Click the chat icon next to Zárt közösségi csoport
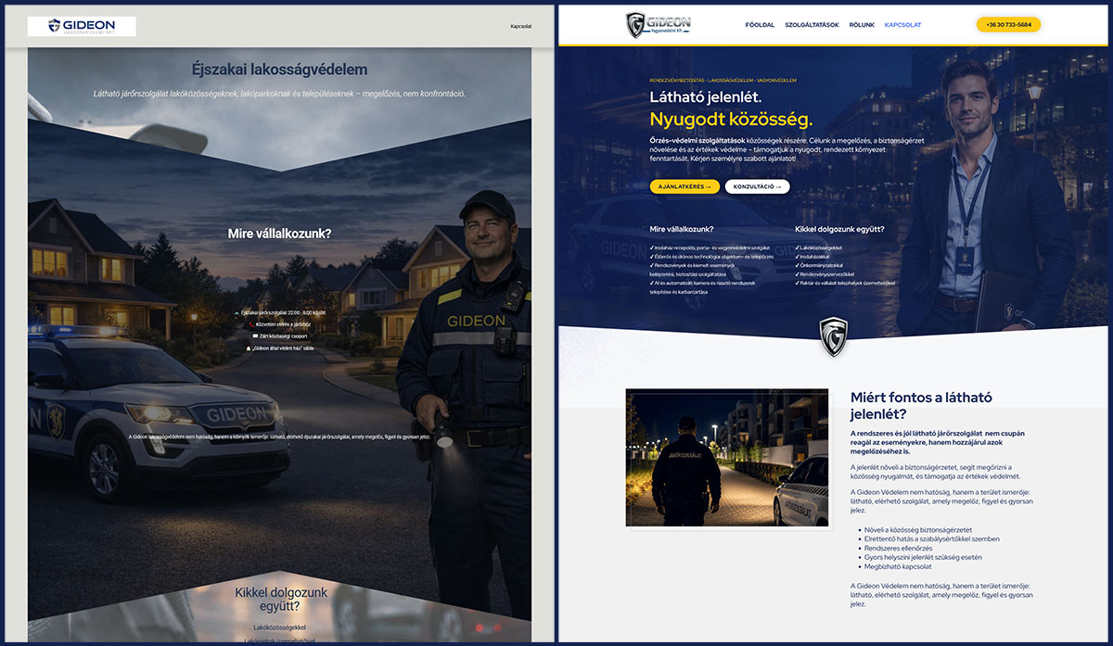This screenshot has height=646, width=1113. click(x=255, y=336)
